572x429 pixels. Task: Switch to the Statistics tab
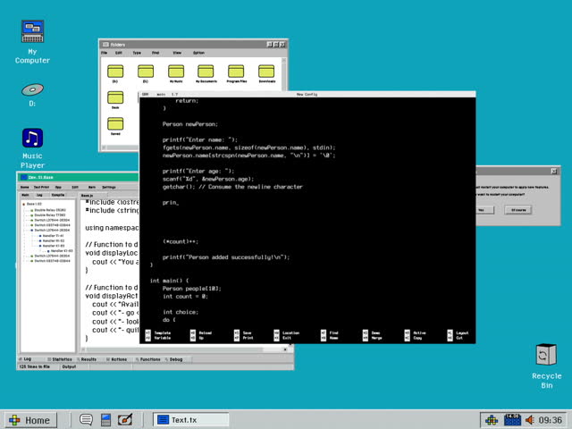(61, 359)
